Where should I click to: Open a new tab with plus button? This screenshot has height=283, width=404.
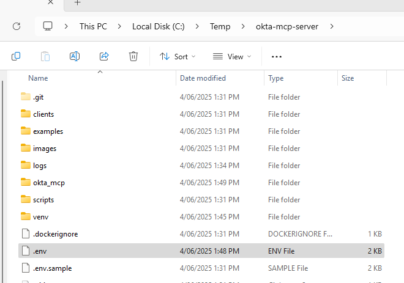point(77,3)
